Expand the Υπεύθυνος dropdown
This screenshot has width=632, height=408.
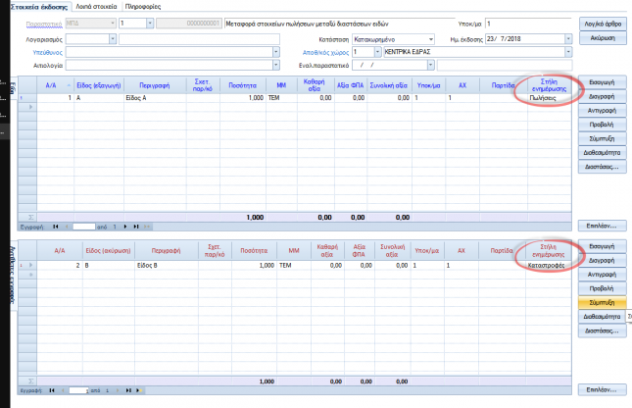point(275,52)
